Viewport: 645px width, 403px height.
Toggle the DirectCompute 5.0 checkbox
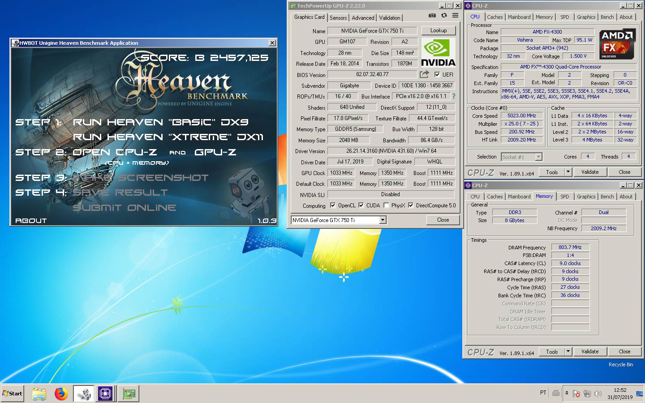point(411,206)
